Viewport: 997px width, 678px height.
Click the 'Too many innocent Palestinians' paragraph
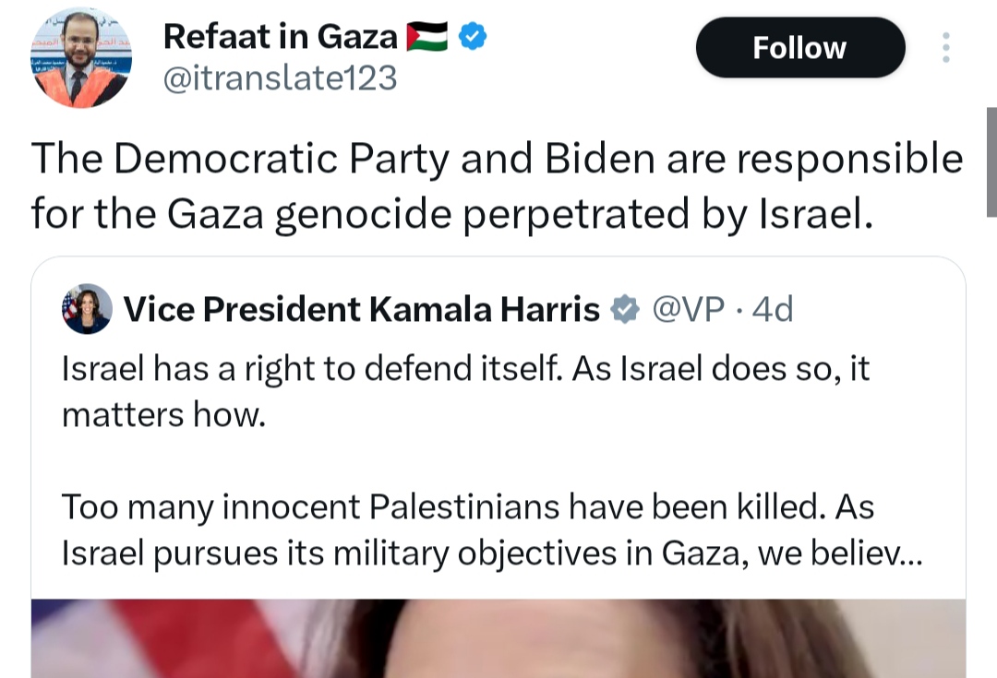click(x=467, y=507)
